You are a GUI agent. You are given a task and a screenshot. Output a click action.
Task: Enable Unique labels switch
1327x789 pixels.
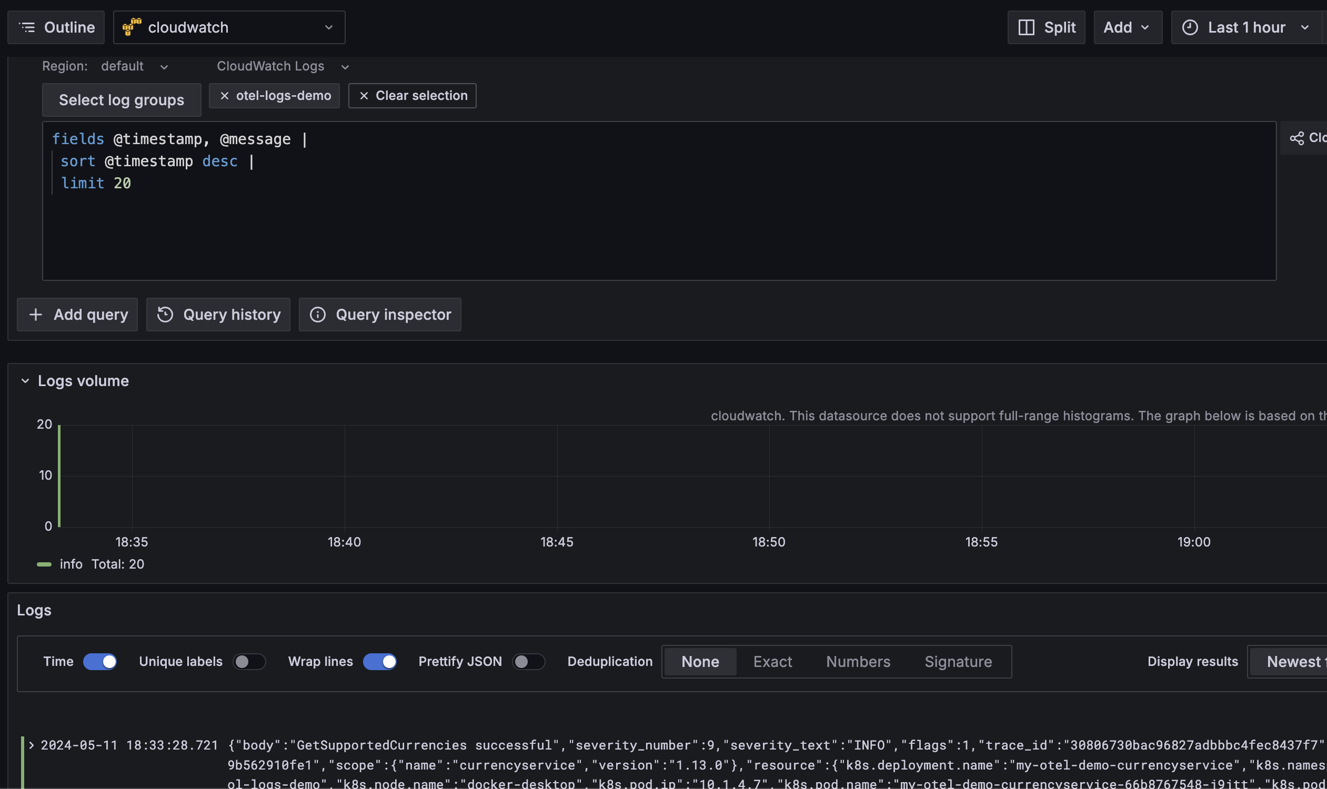(x=249, y=662)
